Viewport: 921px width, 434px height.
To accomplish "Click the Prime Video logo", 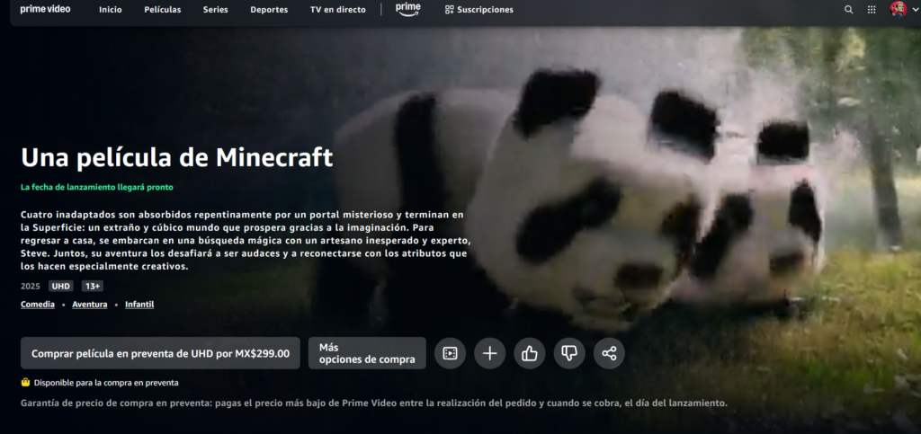I will (x=45, y=9).
